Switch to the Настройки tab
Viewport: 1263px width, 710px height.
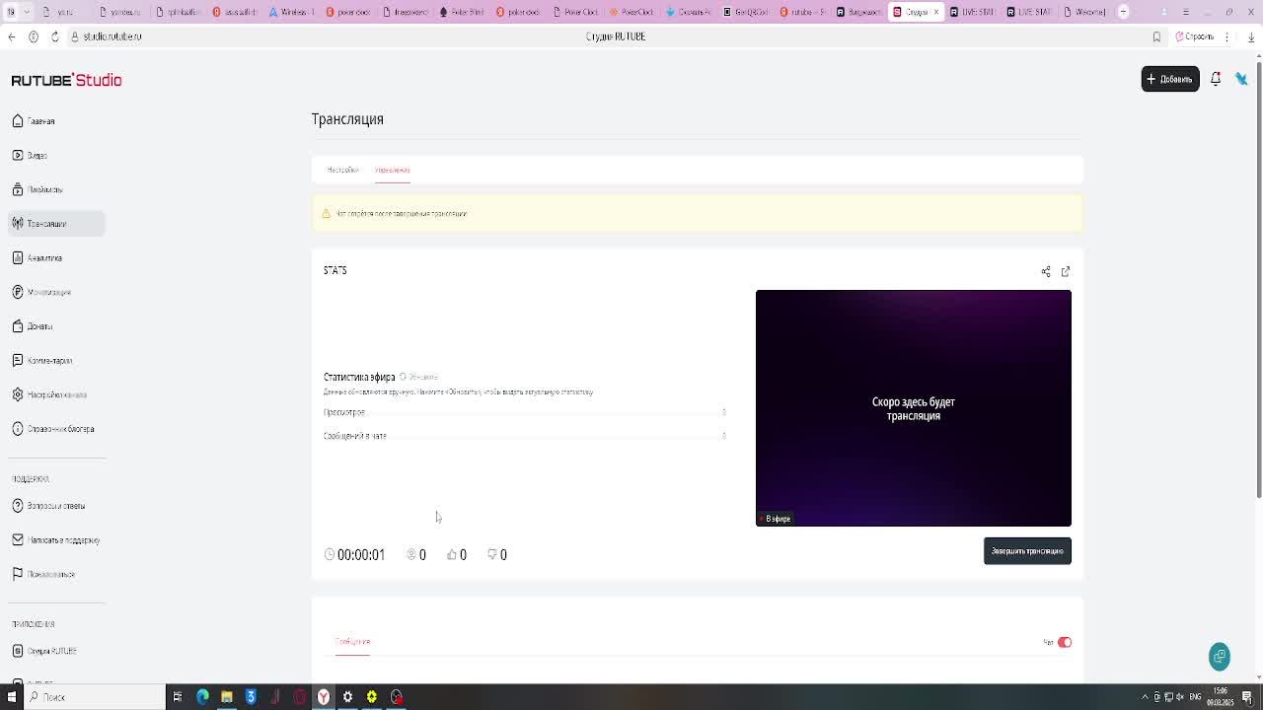point(342,170)
